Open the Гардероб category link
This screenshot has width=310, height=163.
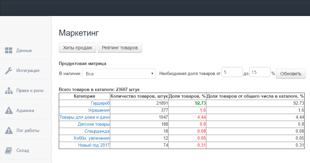click(100, 103)
